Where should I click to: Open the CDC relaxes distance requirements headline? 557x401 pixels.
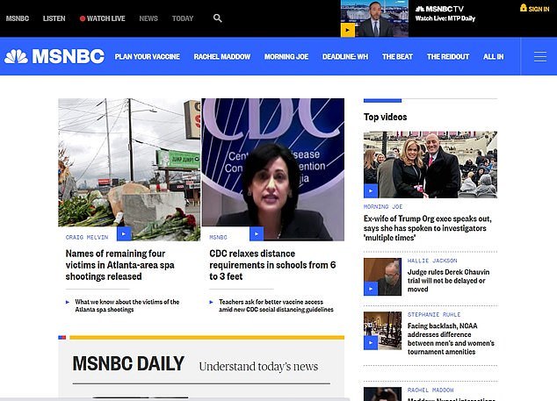[272, 265]
